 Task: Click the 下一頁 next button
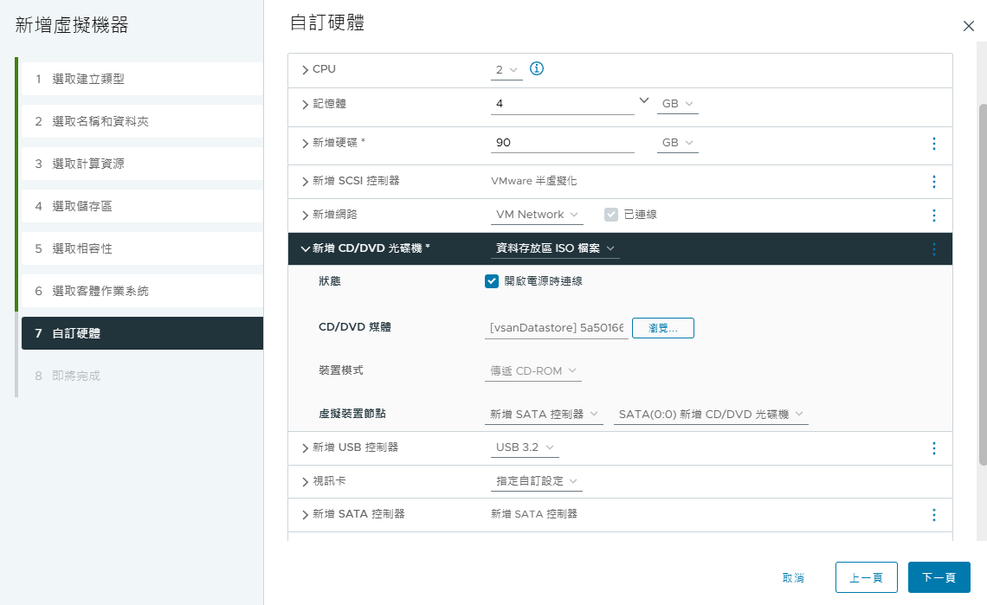click(939, 577)
